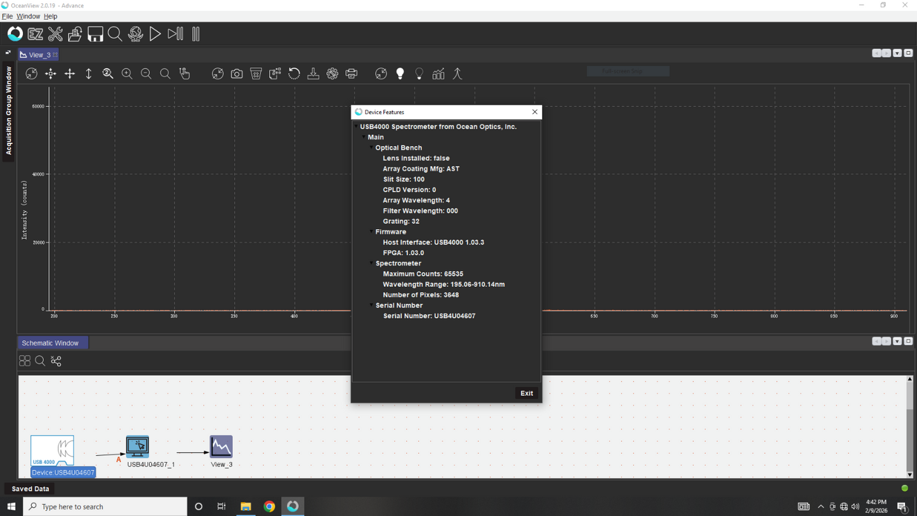The width and height of the screenshot is (917, 516).
Task: Click the bar chart with trend line icon
Action: coord(439,74)
